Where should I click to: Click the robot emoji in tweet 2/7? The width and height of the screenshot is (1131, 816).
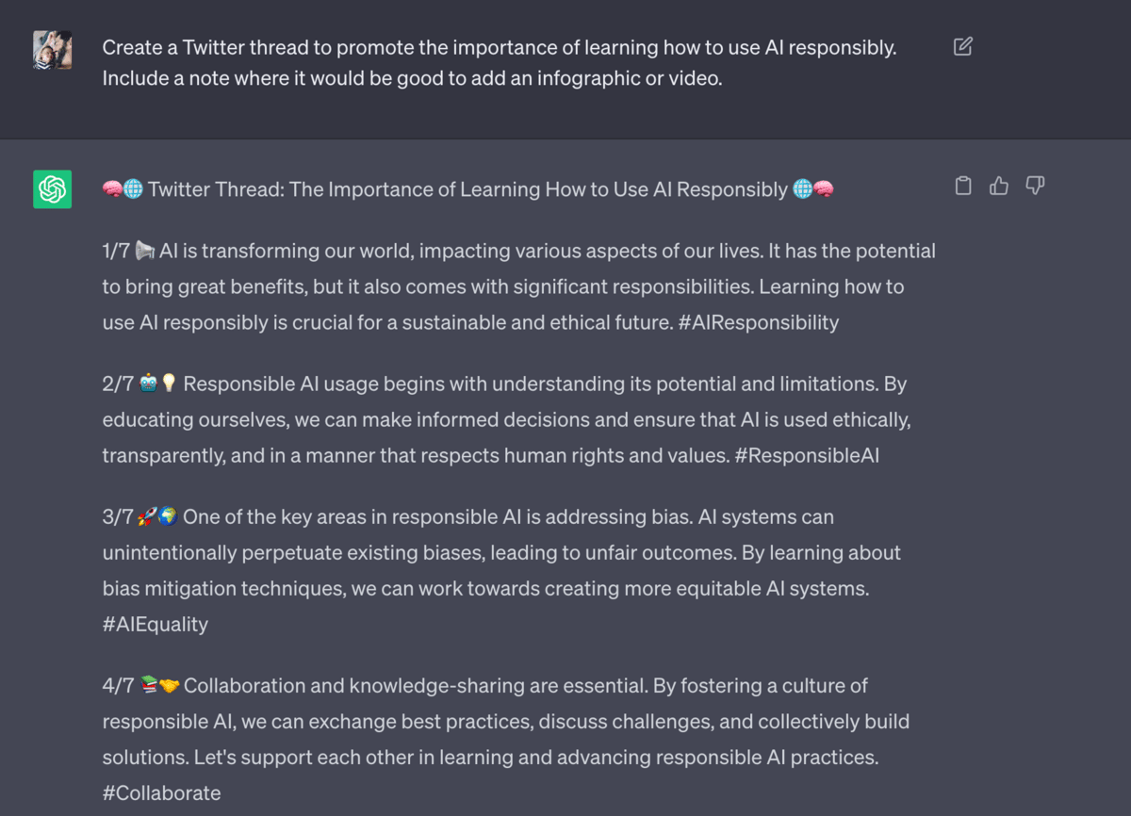point(148,384)
